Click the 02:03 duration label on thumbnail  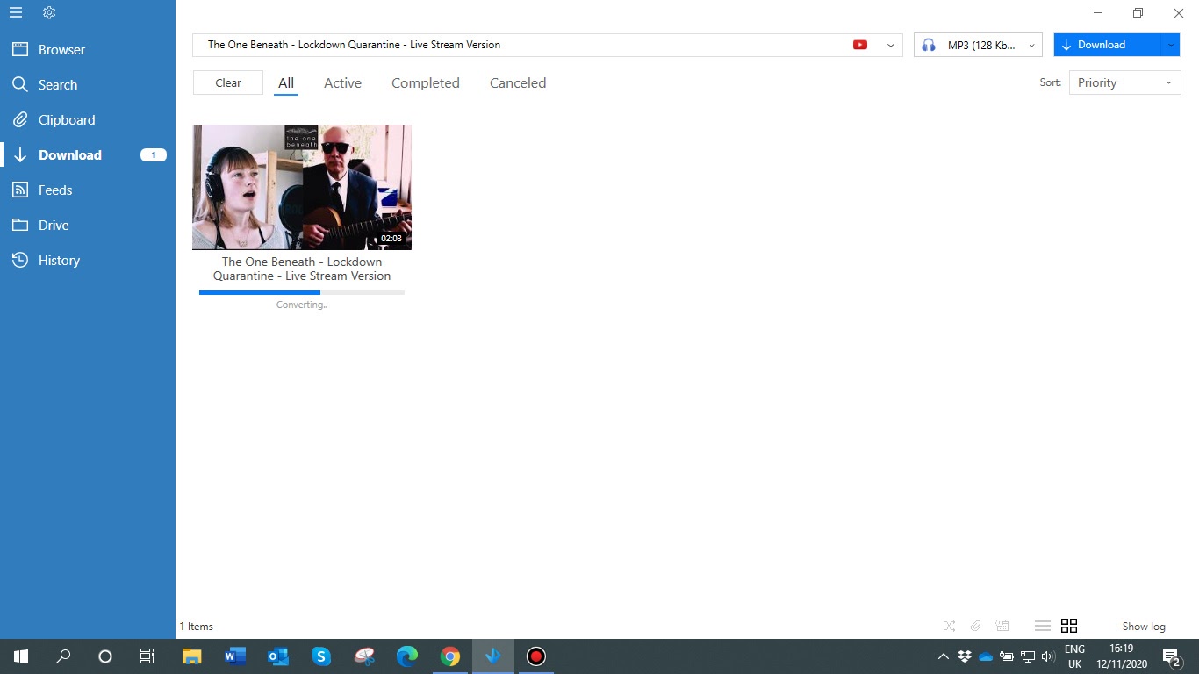[391, 239]
